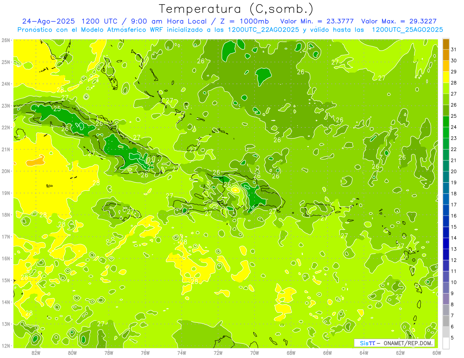
Task: Pick the blue legend band between 15 and 16
Action: (x=446, y=221)
